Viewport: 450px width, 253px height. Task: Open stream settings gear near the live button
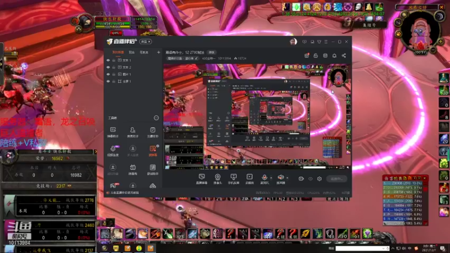[x=319, y=179]
